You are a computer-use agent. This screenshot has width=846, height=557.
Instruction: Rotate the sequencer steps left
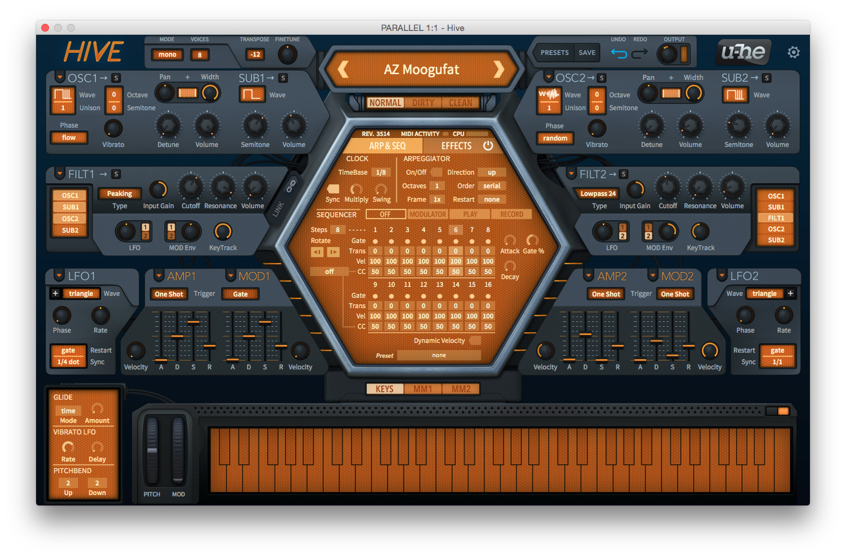317,251
